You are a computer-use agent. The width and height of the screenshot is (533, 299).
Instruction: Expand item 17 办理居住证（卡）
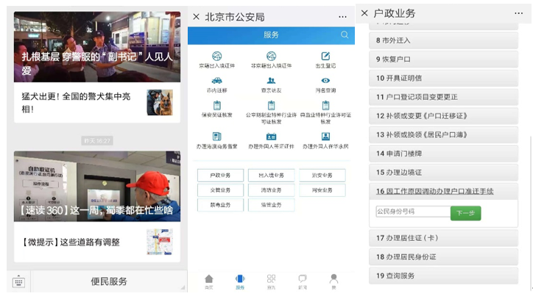443,238
